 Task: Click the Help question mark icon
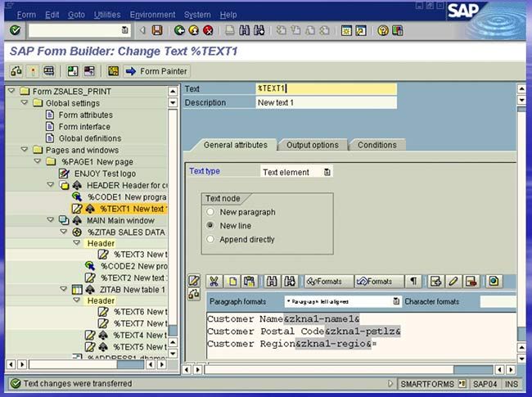point(383,30)
